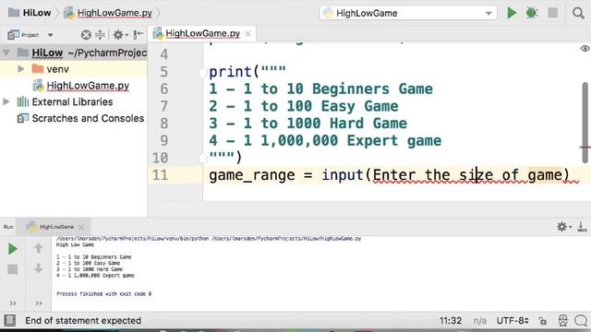
Task: Click line number 5 in gutter
Action: tap(163, 72)
